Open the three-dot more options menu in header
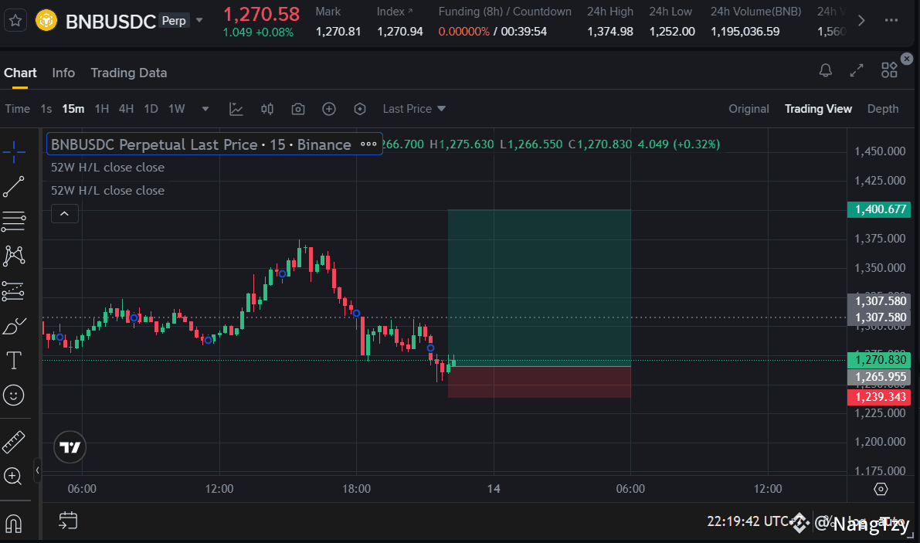The image size is (920, 543). (891, 21)
